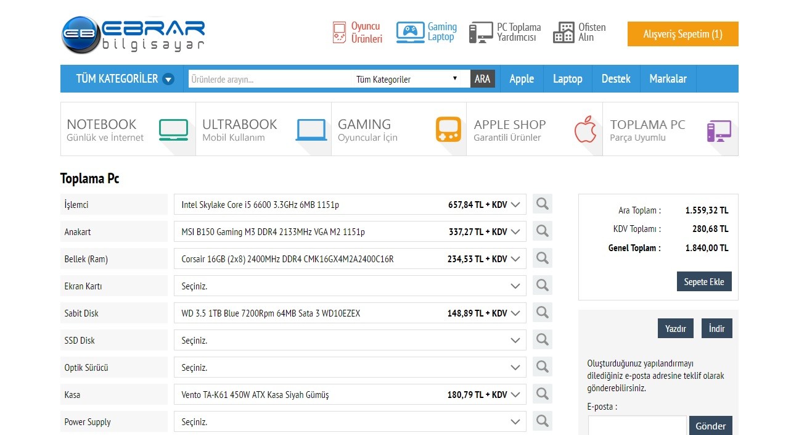This screenshot has width=791, height=435.
Task: Open PC Toplama Yardımcısı icon
Action: [480, 32]
